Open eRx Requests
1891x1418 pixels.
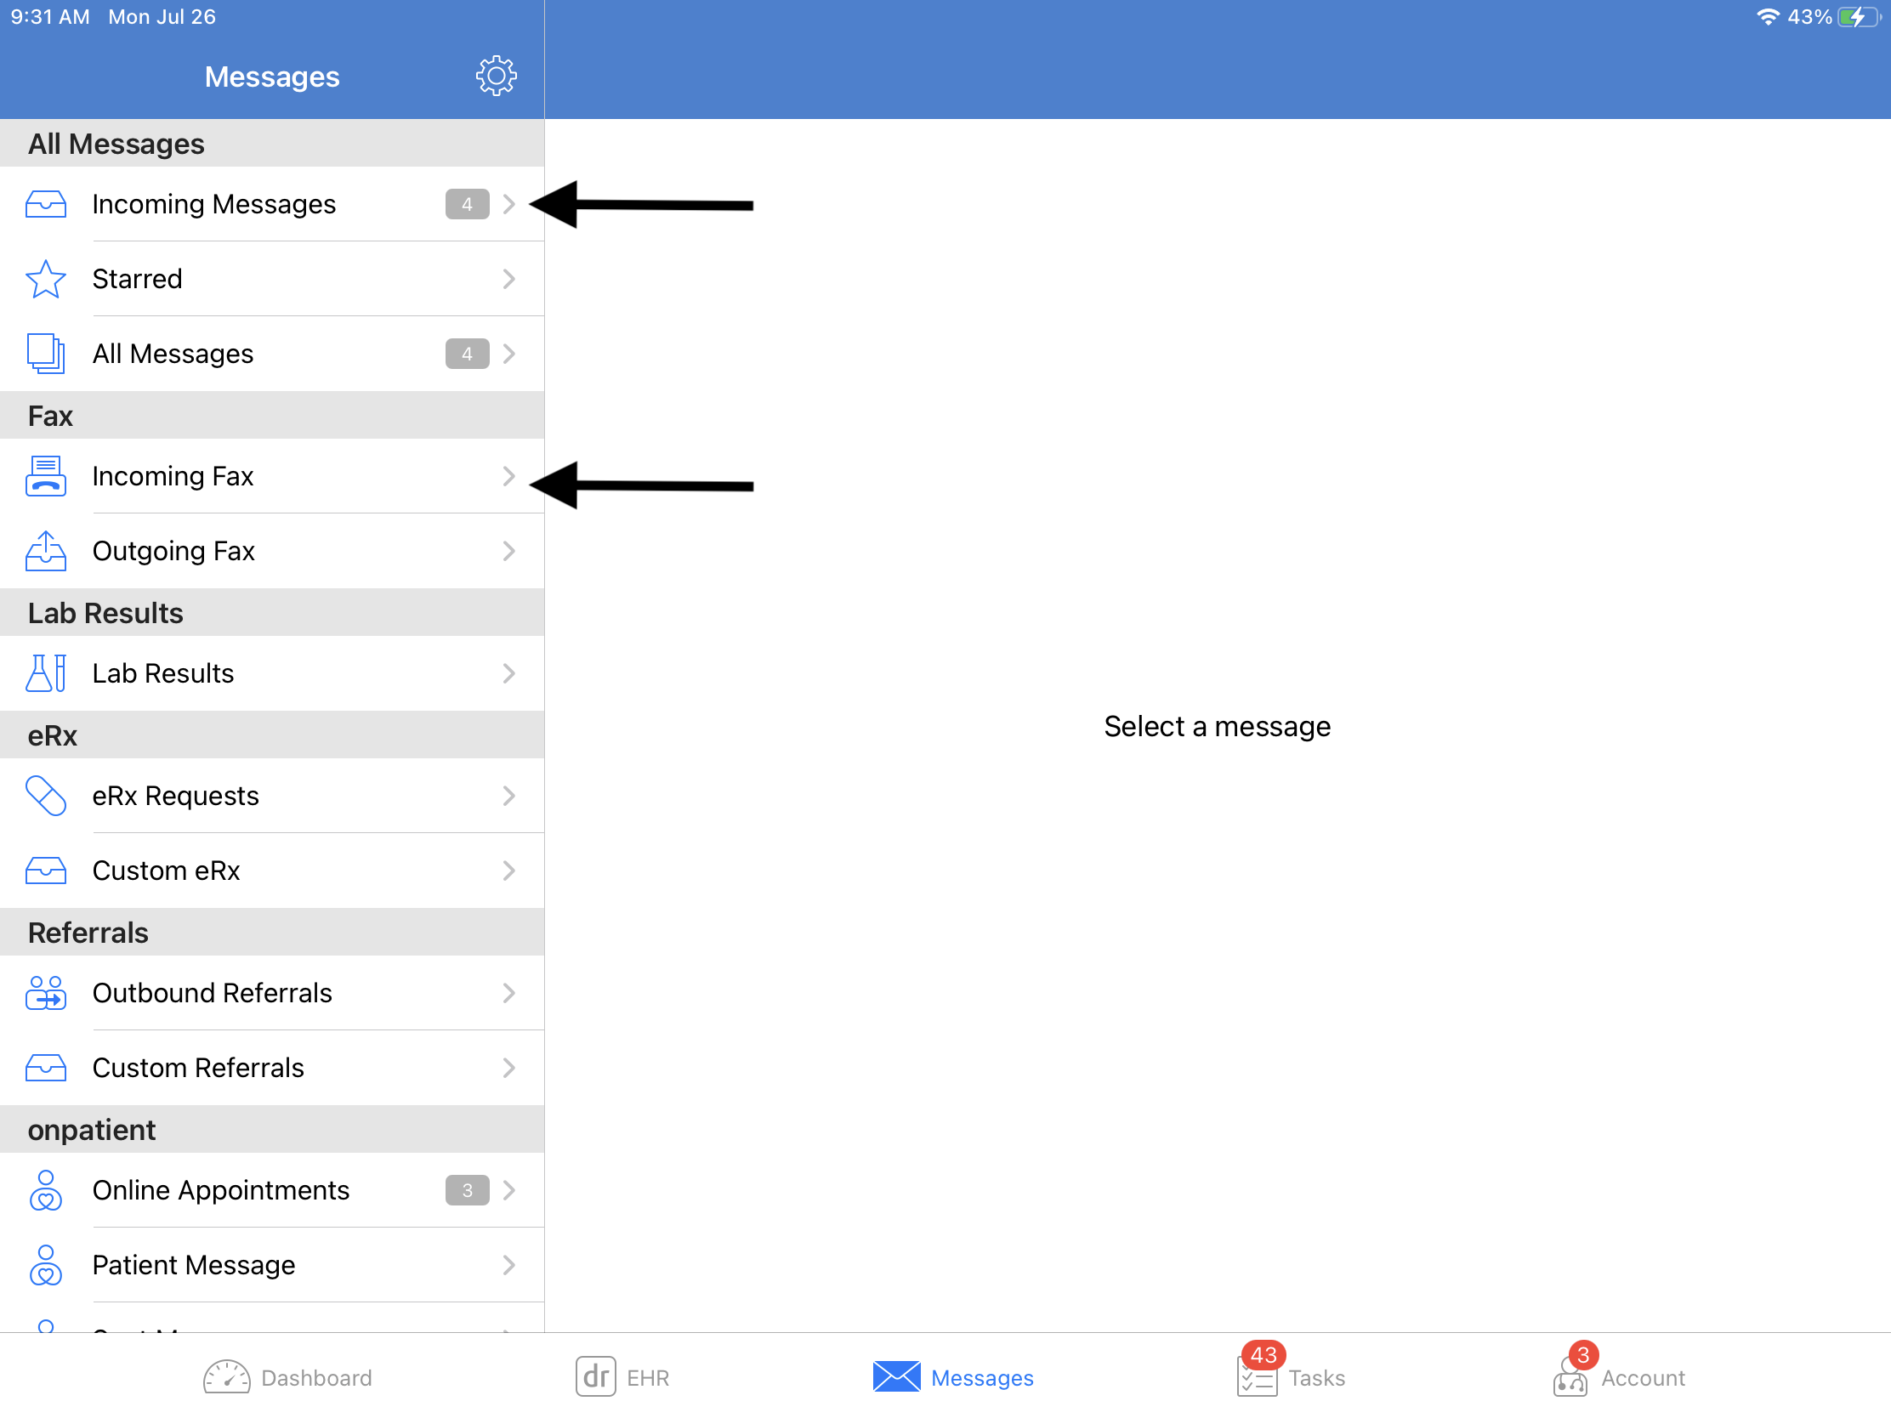click(272, 795)
